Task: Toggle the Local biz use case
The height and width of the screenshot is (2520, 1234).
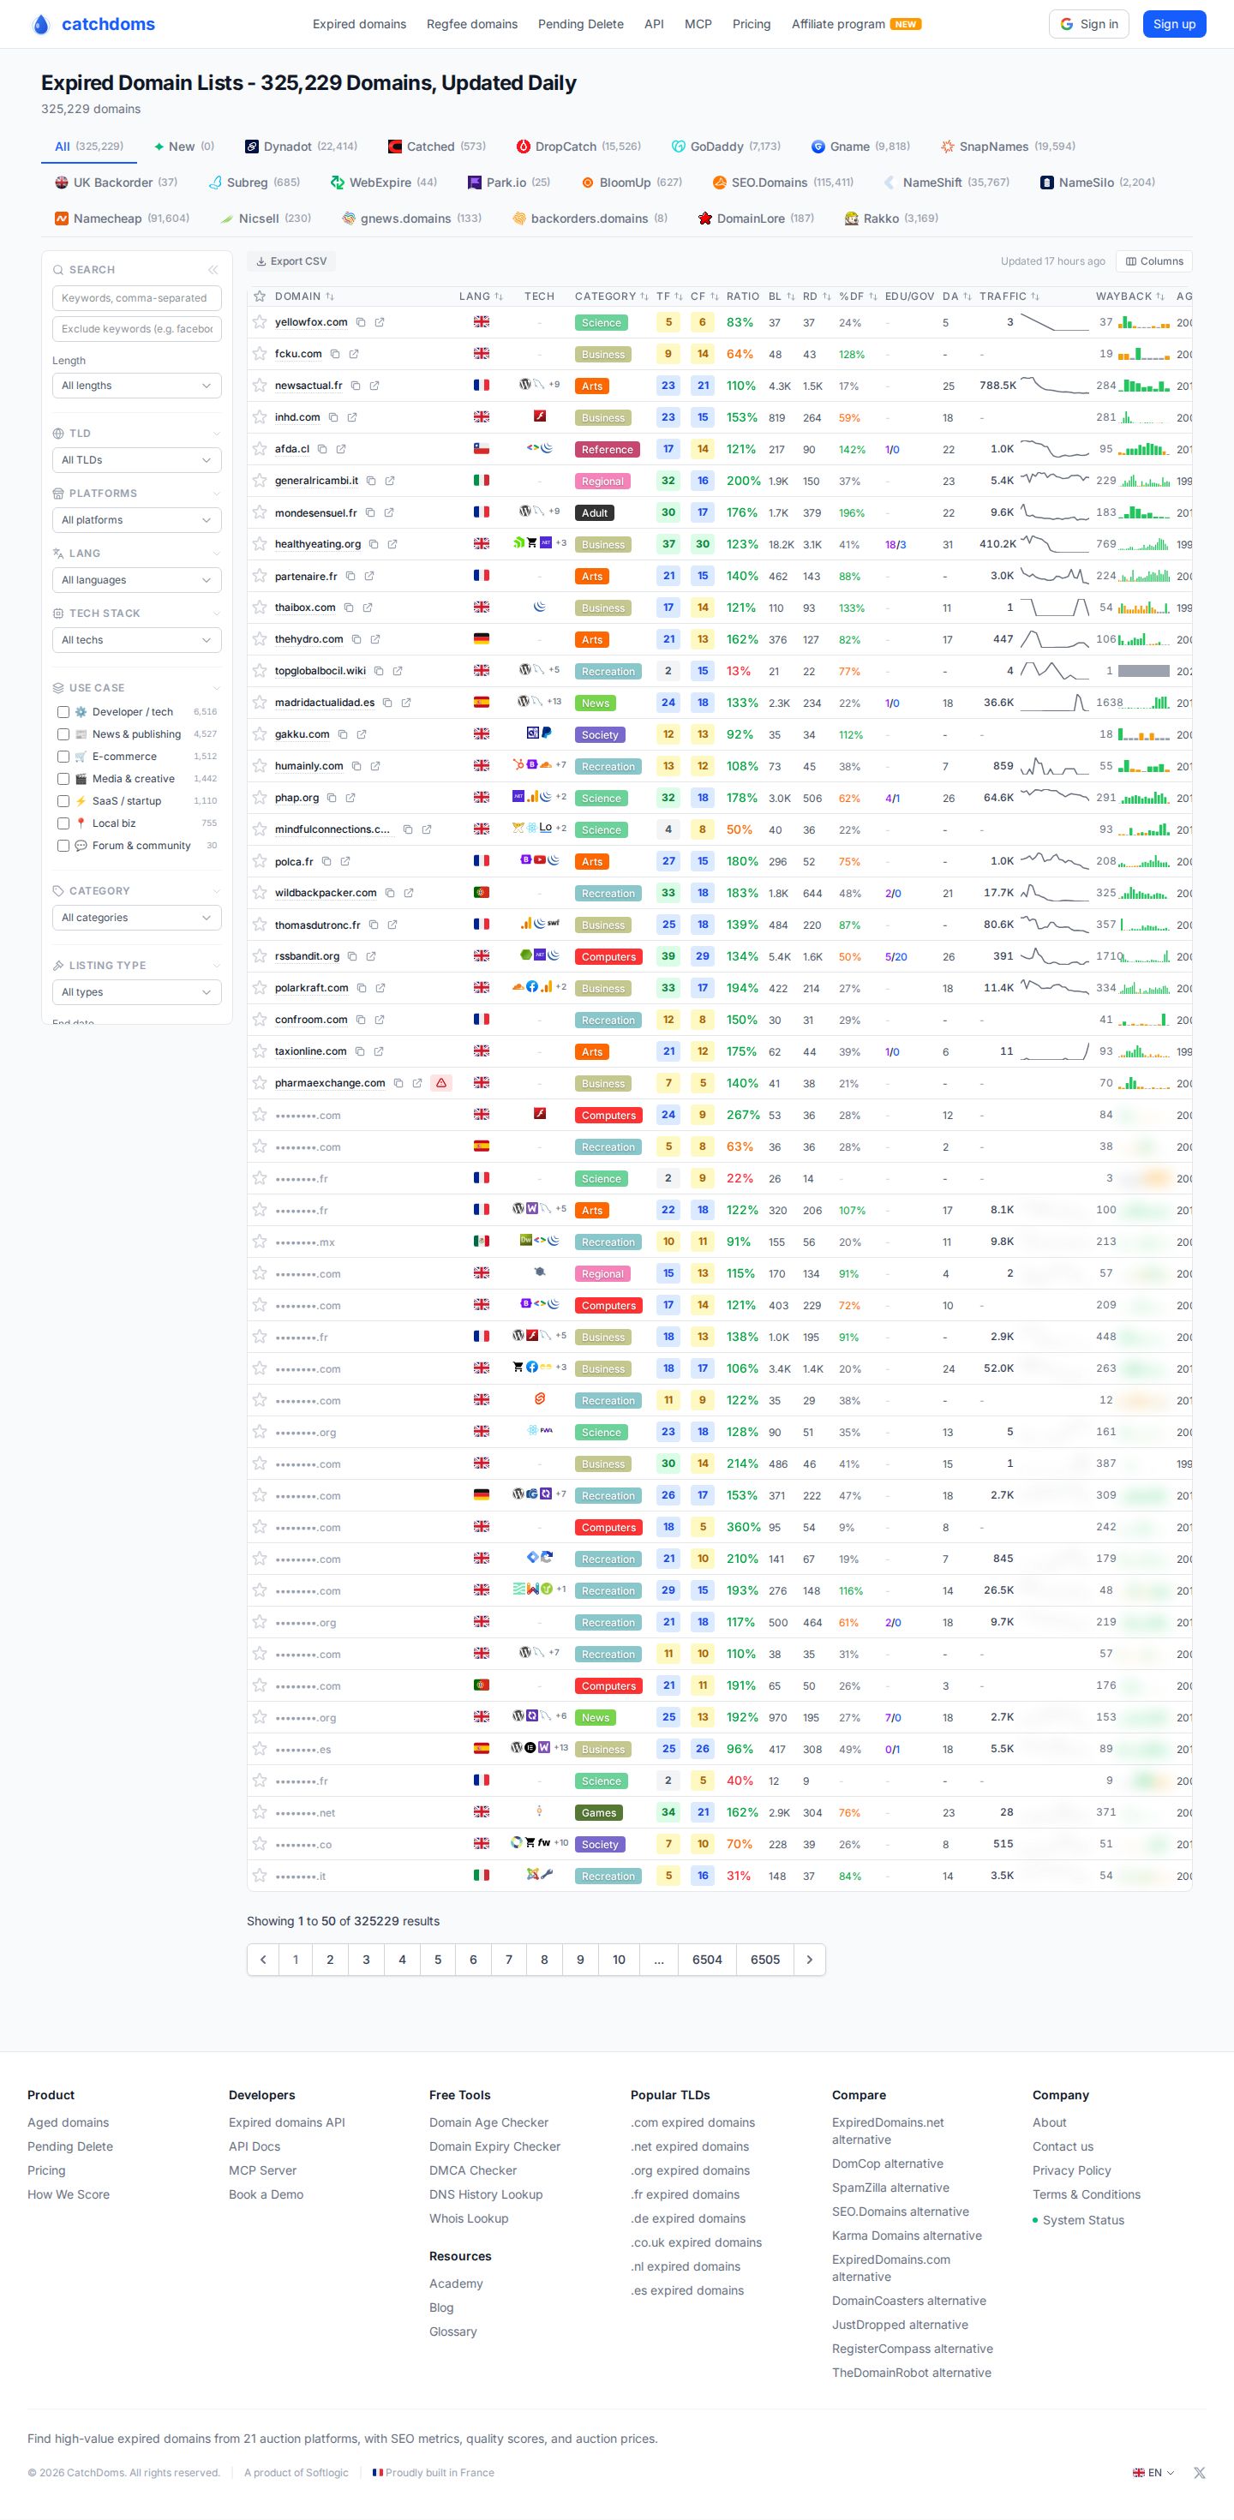Action: (63, 823)
